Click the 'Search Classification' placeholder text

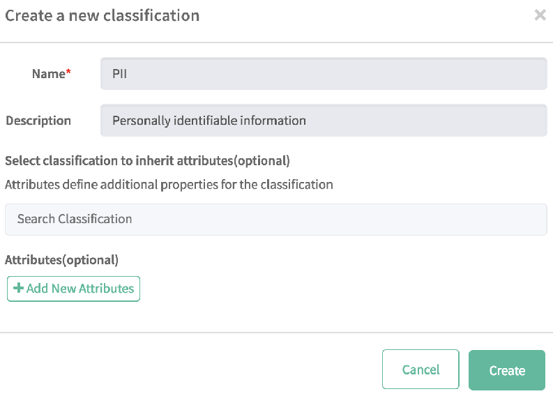coord(75,219)
